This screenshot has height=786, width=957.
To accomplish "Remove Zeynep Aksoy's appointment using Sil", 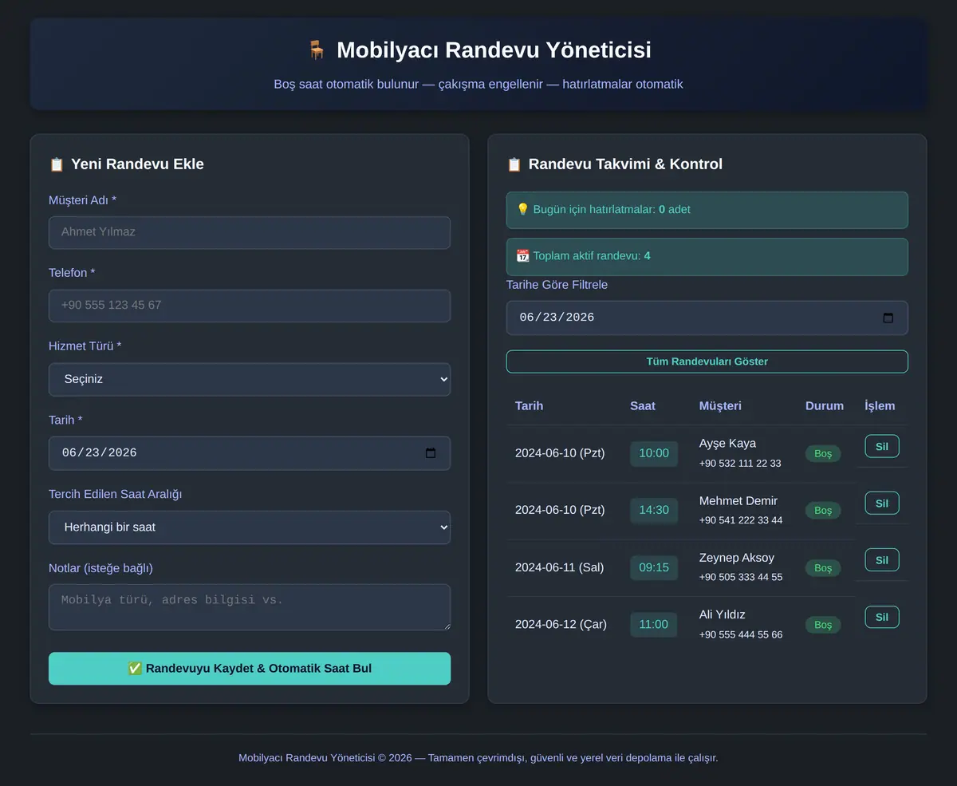I will [x=882, y=559].
